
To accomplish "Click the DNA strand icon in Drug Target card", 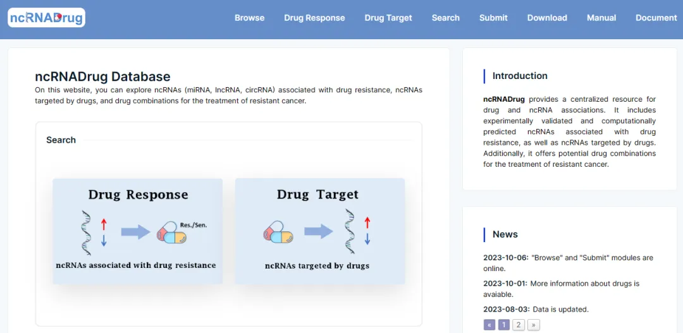I will tap(351, 232).
